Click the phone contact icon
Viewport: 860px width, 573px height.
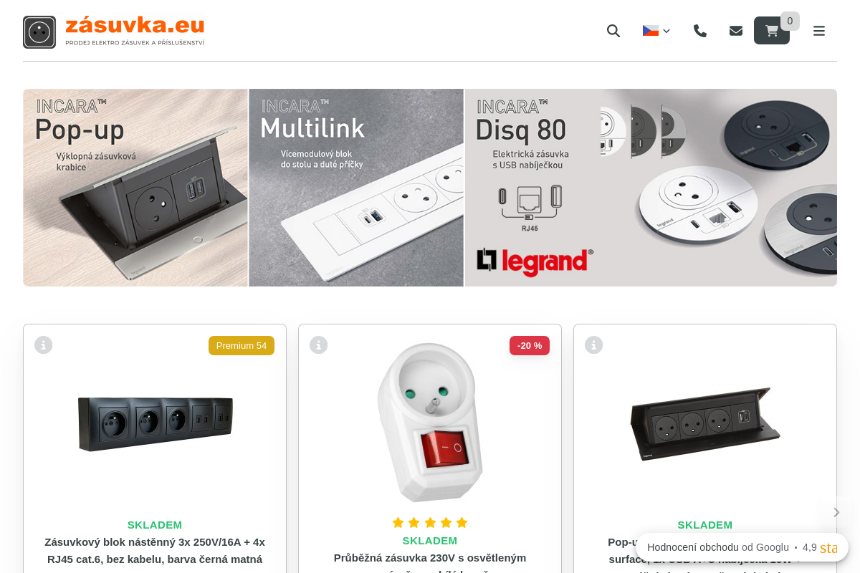[x=700, y=31]
